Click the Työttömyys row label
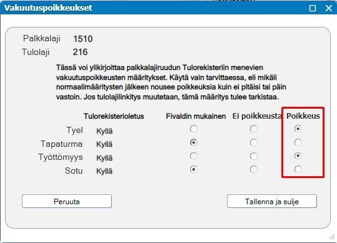The height and width of the screenshot is (243, 337). tap(61, 157)
